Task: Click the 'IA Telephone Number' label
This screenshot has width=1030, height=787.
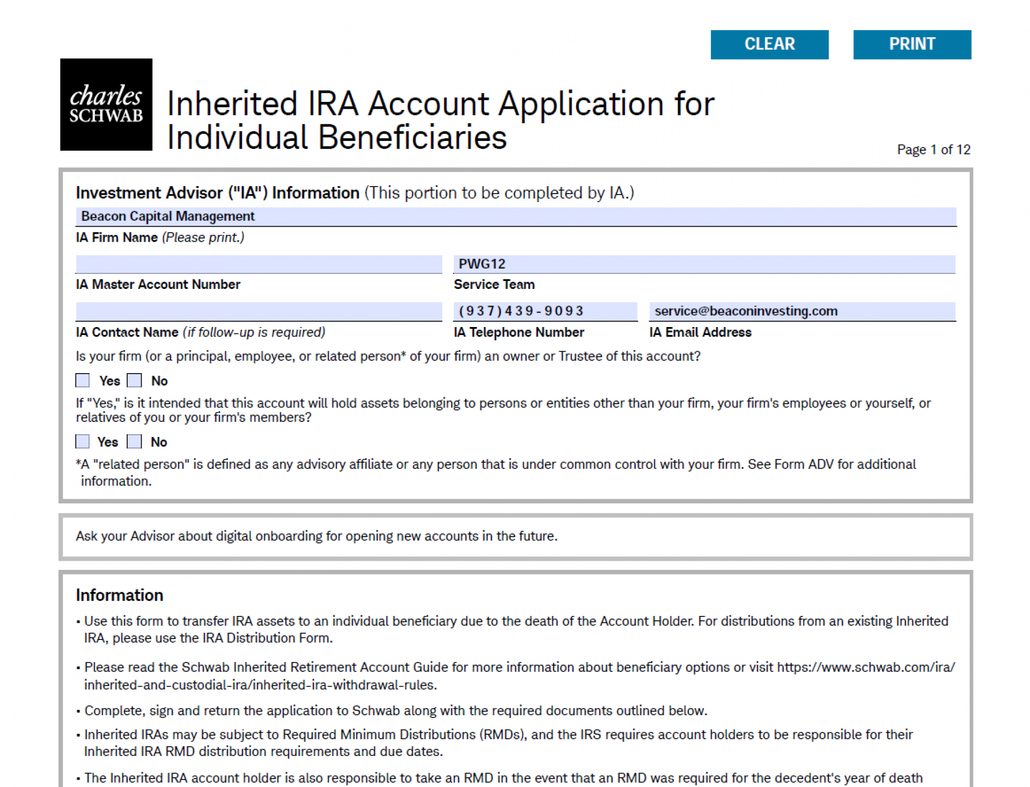Action: tap(519, 332)
